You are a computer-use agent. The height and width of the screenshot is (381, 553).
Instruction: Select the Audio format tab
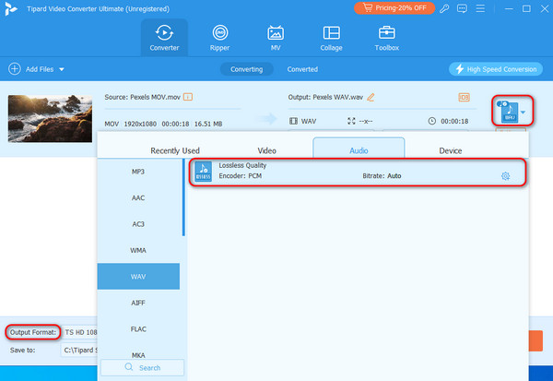pyautogui.click(x=359, y=149)
